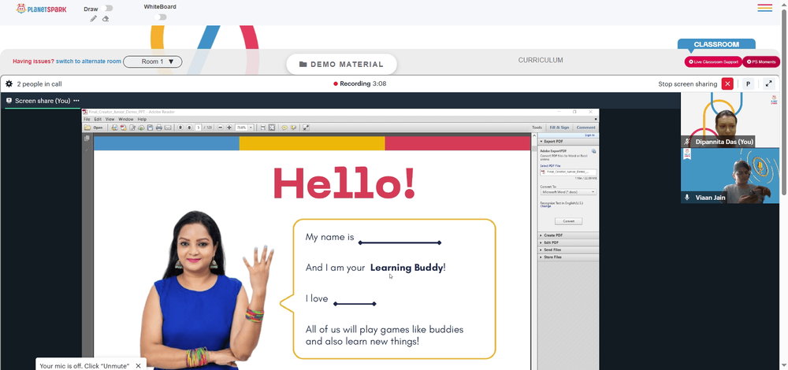The width and height of the screenshot is (788, 370).
Task: Open the View menu in Adobe Reader
Action: point(110,119)
